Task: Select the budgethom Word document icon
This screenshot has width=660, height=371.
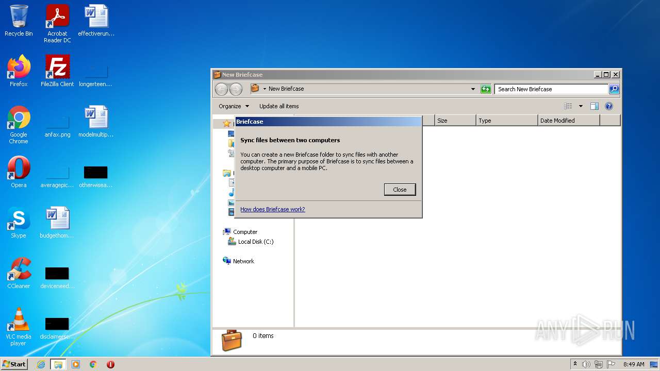Action: click(57, 223)
